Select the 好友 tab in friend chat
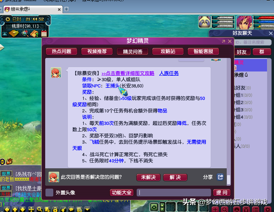This screenshot has width=274, height=212. click(x=242, y=52)
